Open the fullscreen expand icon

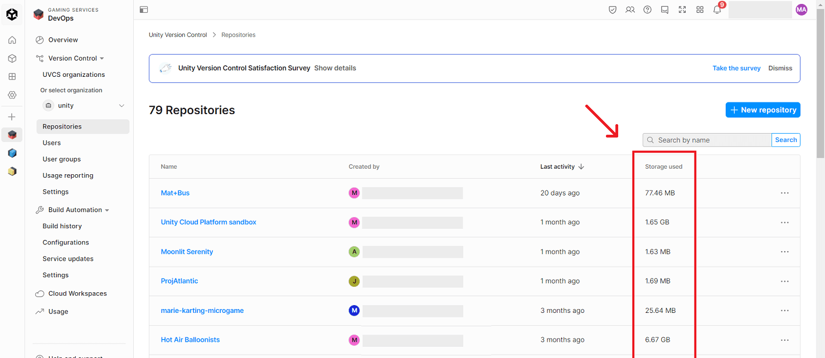(682, 9)
